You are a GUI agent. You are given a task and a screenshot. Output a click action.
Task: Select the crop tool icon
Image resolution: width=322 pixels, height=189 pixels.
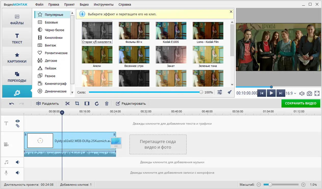click(77, 103)
